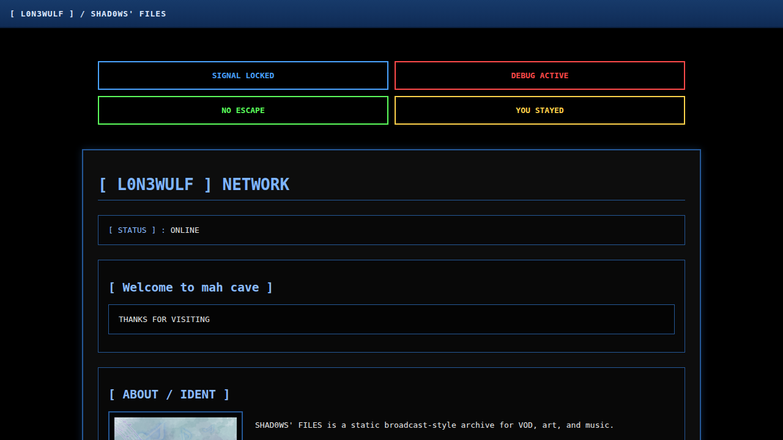Image resolution: width=783 pixels, height=440 pixels.
Task: Click the word NETWORK in the main title
Action: 255,185
